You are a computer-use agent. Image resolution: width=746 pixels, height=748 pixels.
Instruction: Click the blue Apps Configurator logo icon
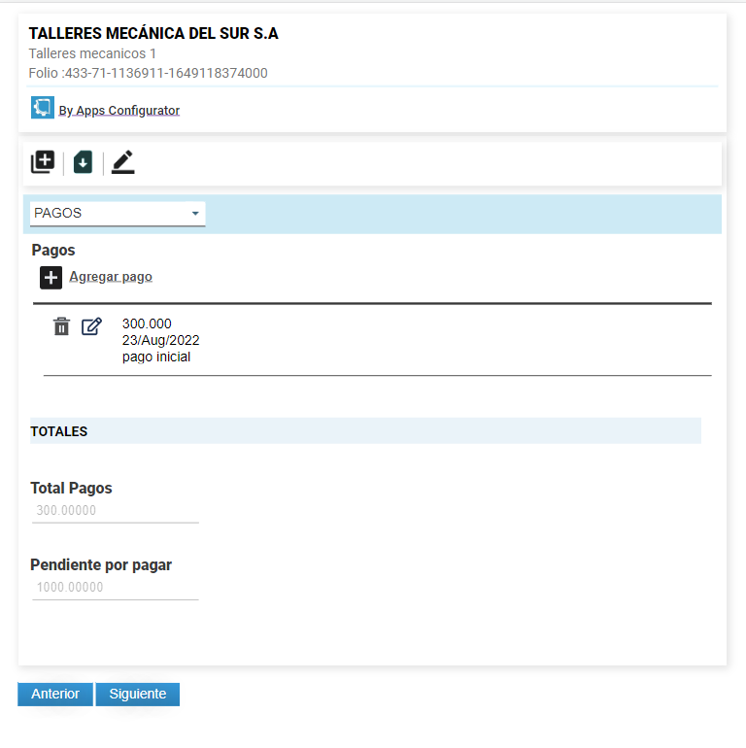[x=43, y=107]
